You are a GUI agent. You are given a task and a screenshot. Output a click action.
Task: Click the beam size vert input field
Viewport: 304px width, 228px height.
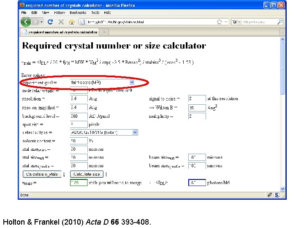click(197, 157)
